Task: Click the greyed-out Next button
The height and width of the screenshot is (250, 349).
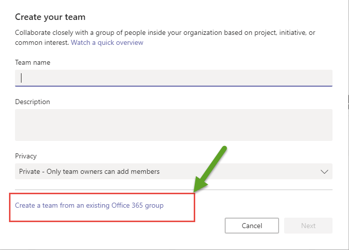Action: tap(308, 226)
